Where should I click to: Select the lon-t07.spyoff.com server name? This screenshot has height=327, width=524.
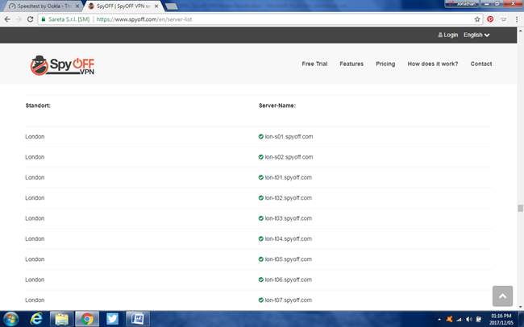coord(289,300)
